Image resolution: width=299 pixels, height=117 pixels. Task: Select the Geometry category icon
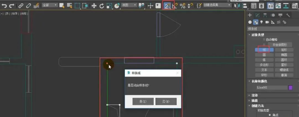(250, 22)
